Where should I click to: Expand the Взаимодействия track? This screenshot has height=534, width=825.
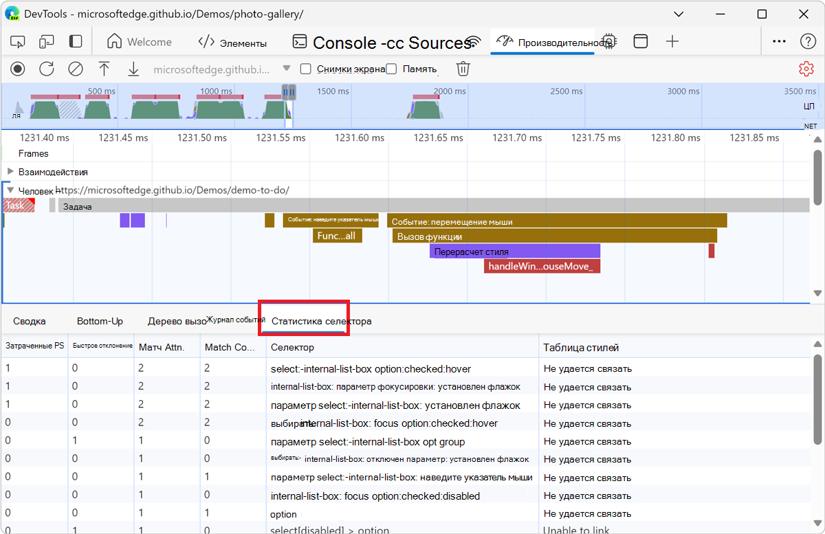coord(10,171)
